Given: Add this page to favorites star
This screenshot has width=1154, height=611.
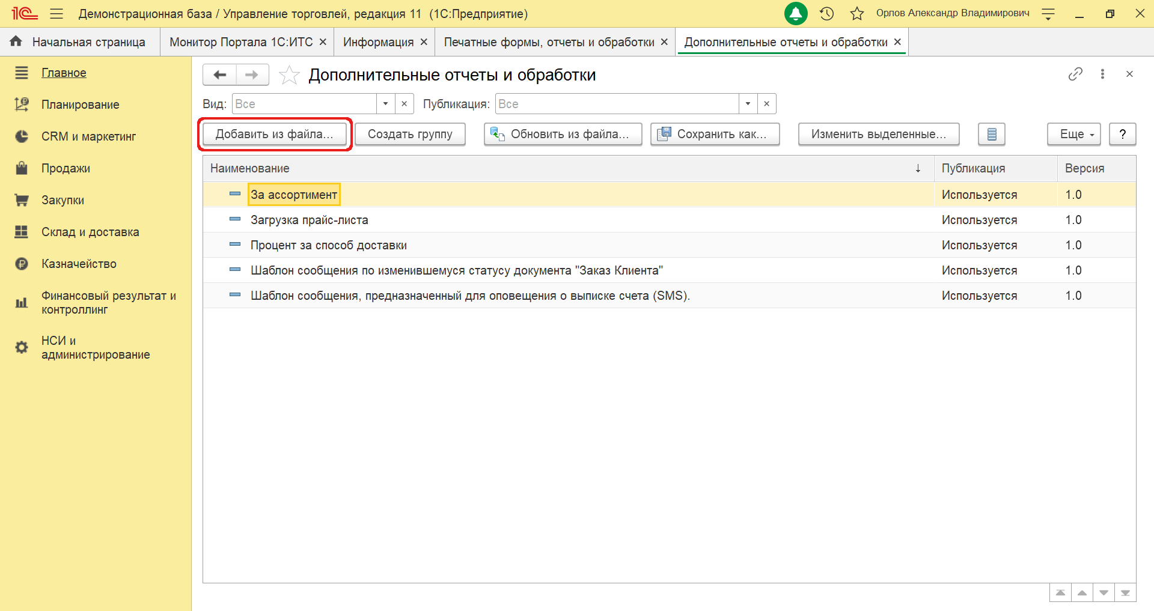Looking at the screenshot, I should click(x=289, y=75).
